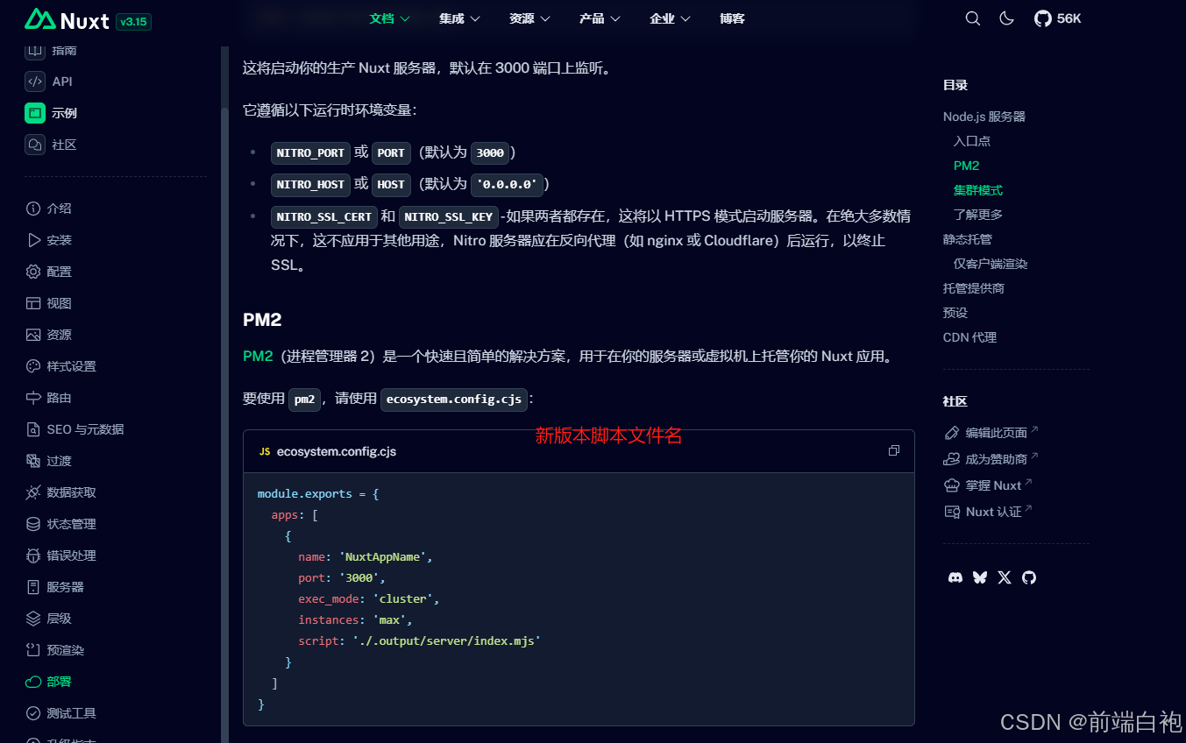
Task: Jump to 预设 in contents
Action: pos(955,313)
